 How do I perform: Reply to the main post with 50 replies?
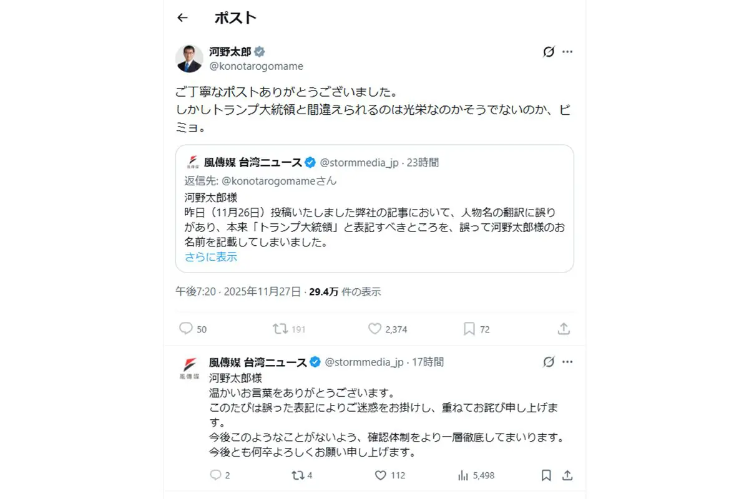(x=186, y=329)
